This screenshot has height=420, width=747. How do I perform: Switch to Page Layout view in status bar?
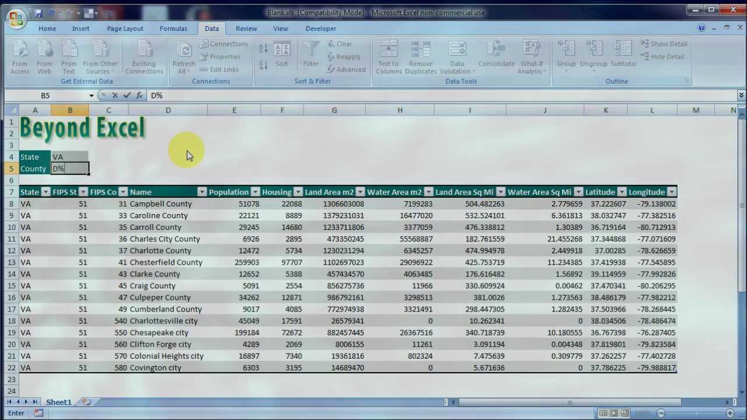(614, 413)
